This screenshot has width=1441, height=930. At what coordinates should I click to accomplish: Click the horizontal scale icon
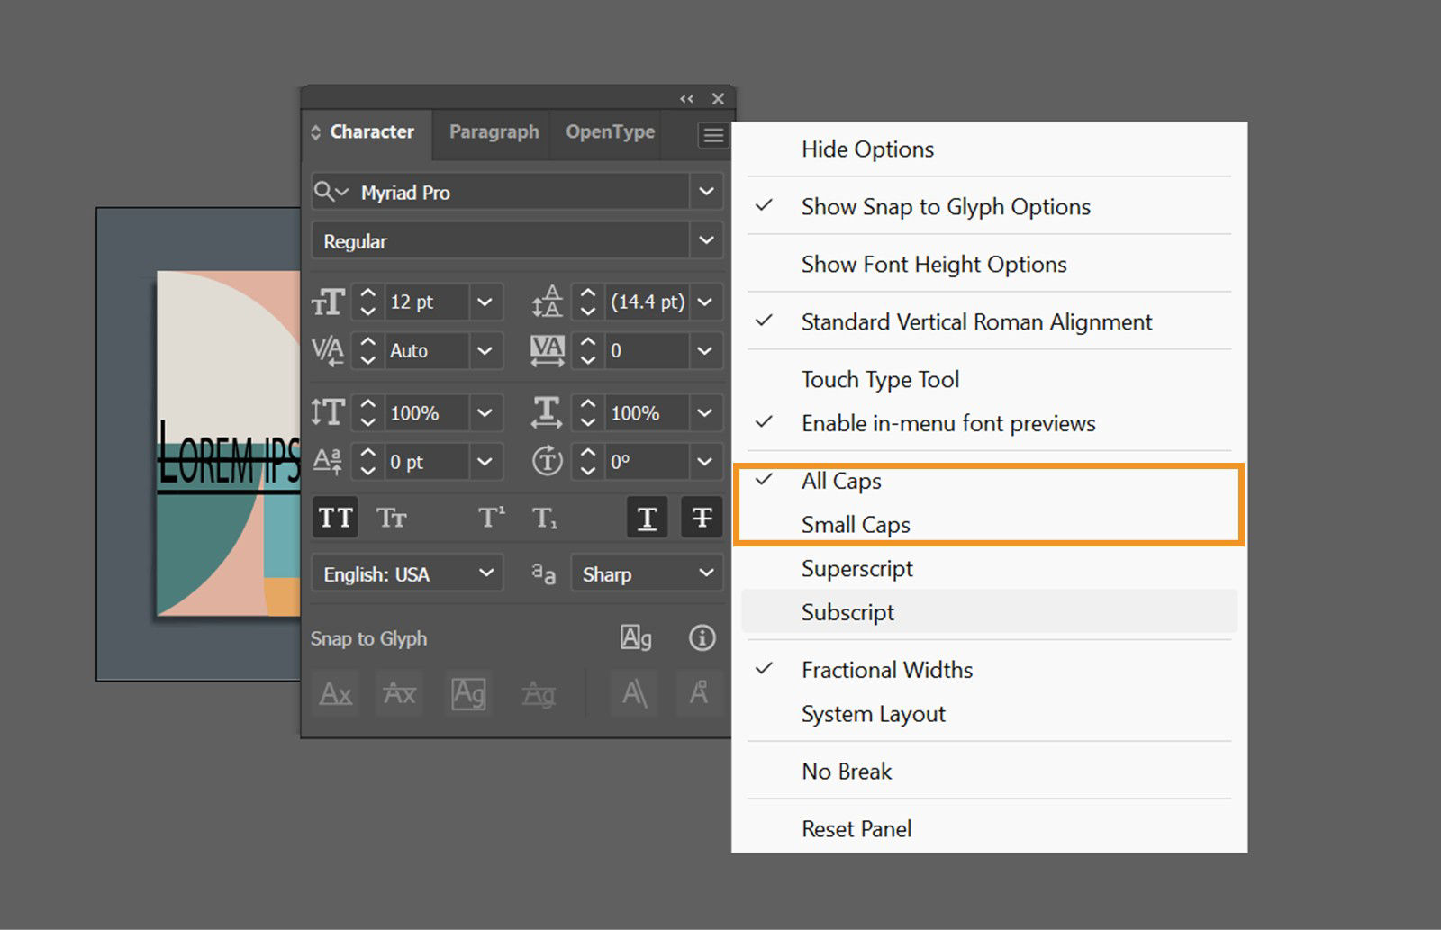(x=547, y=412)
